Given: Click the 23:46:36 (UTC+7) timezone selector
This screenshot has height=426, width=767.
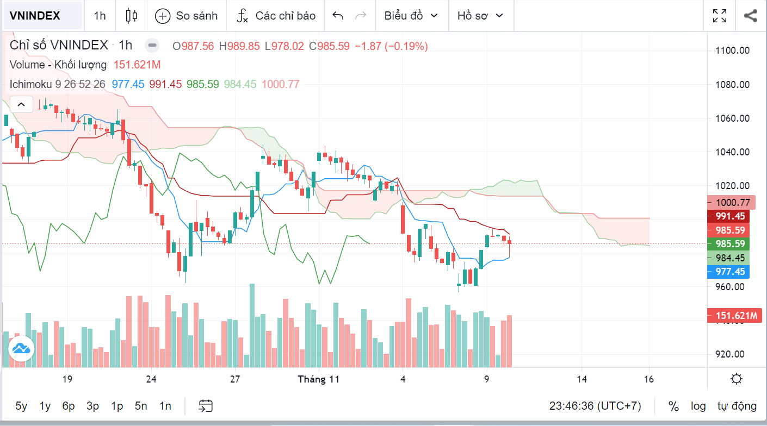Looking at the screenshot, I should pos(595,406).
